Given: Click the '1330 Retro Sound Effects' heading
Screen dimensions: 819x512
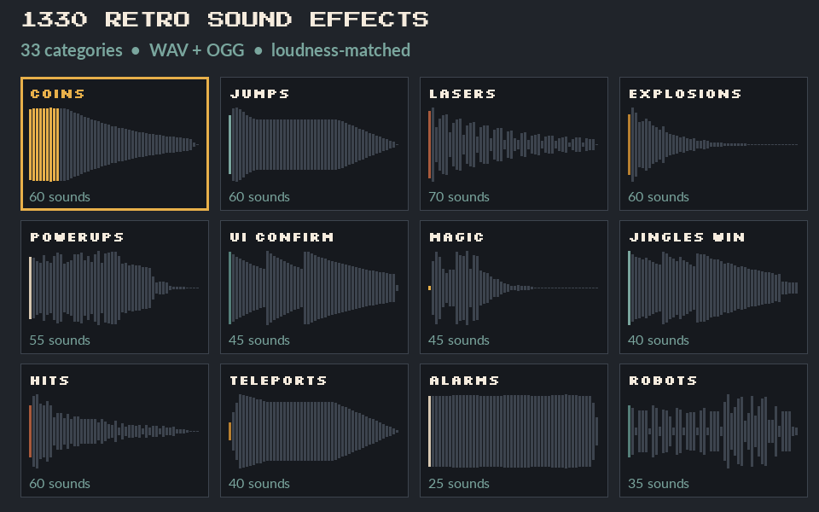Looking at the screenshot, I should point(225,20).
